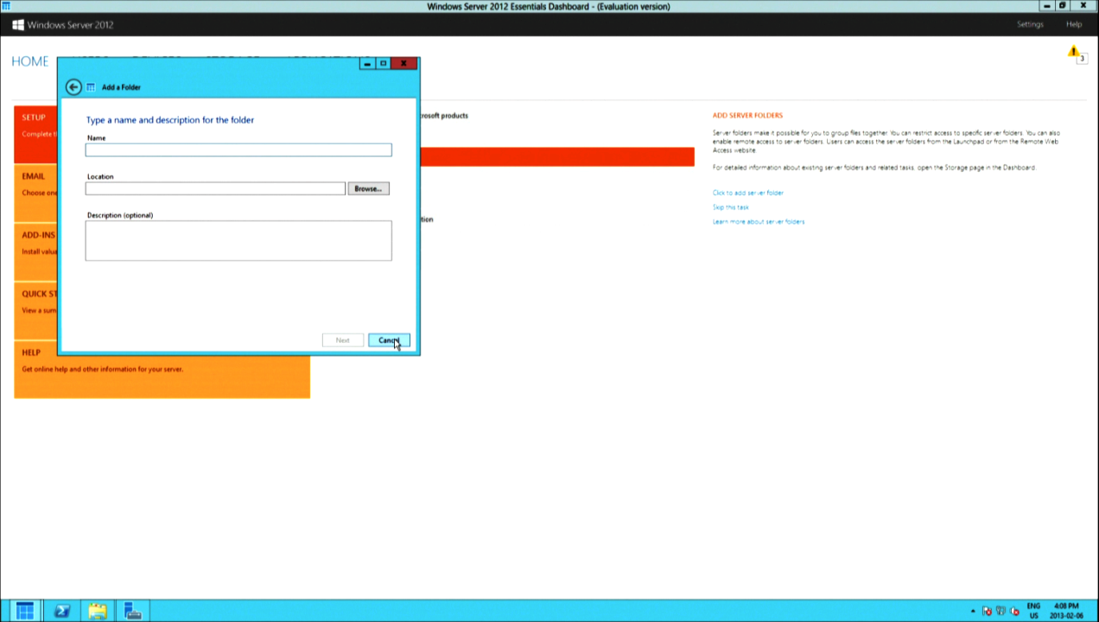Viewport: 1099px width, 622px height.
Task: Open File Explorer from the taskbar
Action: click(97, 611)
